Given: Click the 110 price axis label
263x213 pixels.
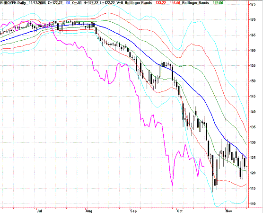Looking at the screenshot, I should tap(253, 204).
